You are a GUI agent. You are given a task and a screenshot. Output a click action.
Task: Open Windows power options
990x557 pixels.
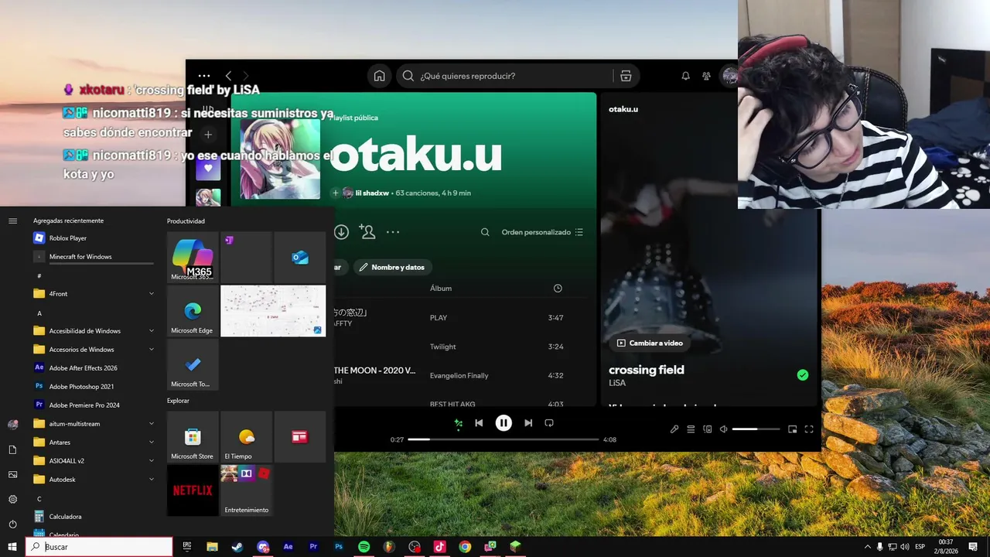tap(12, 524)
